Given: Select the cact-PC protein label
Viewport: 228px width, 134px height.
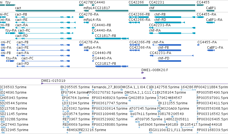Looking at the screenshot, I should tap(28, 58).
